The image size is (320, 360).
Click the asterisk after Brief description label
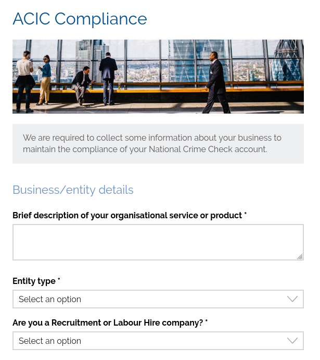point(246,215)
